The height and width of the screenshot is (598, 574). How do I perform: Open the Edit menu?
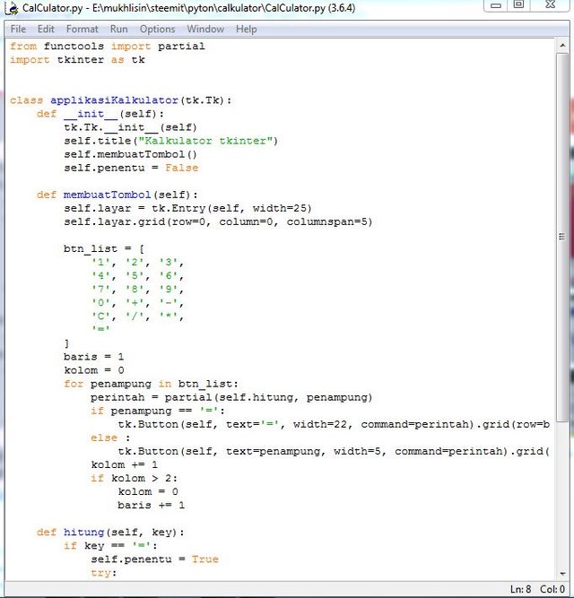[x=46, y=29]
